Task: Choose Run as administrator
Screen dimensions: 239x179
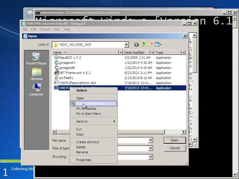Action: click(94, 104)
